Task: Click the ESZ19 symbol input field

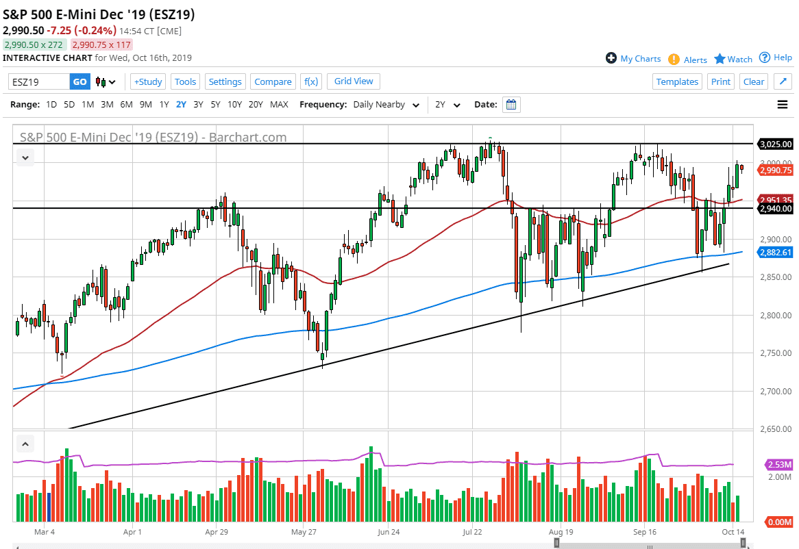Action: [38, 81]
